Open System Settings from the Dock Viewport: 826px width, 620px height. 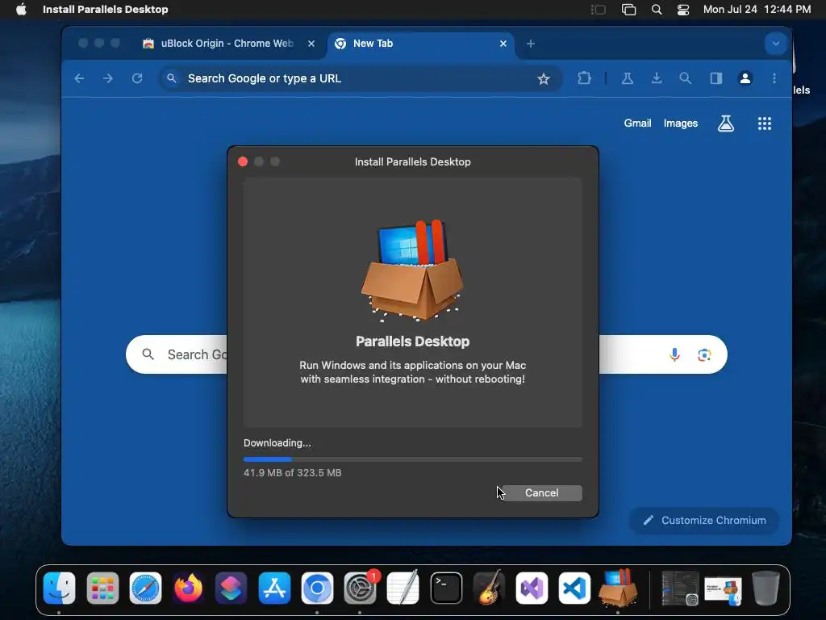click(361, 588)
